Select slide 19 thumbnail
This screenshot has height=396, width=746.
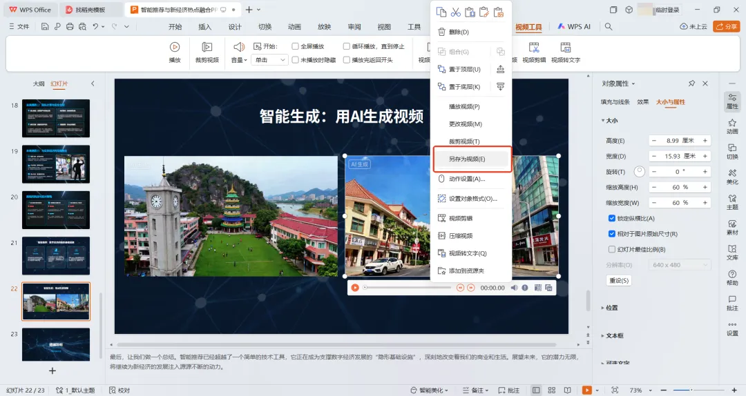coord(56,164)
